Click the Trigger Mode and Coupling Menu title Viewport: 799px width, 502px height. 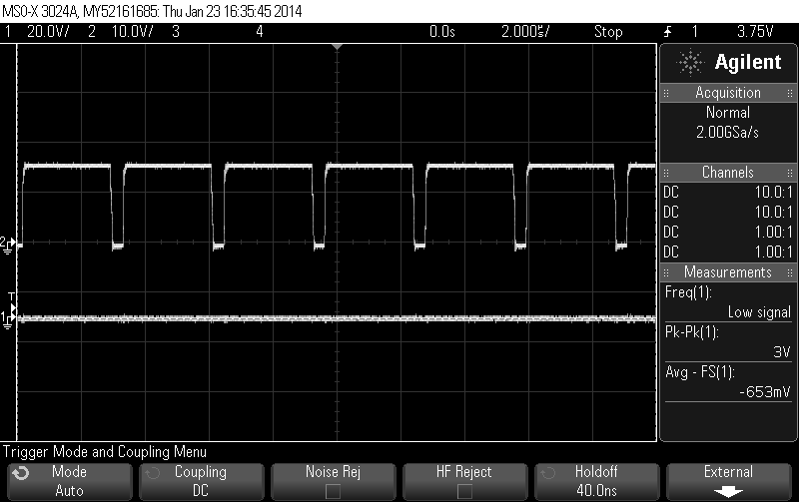pyautogui.click(x=105, y=452)
